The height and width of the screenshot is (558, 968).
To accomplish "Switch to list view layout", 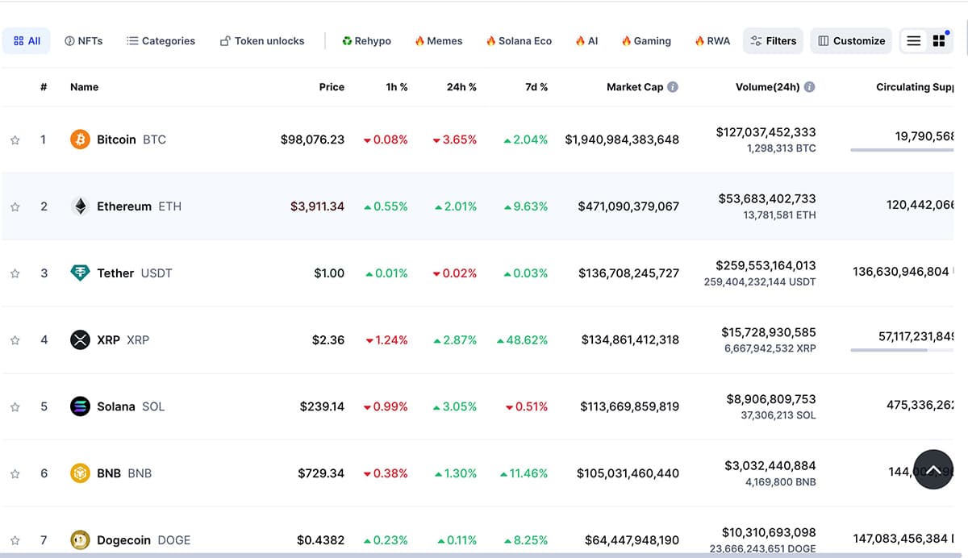I will click(914, 41).
